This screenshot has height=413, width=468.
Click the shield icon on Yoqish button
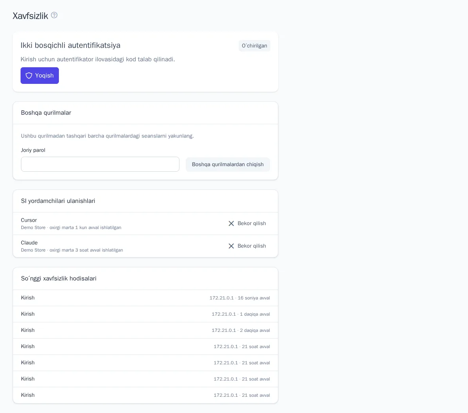coord(28,76)
